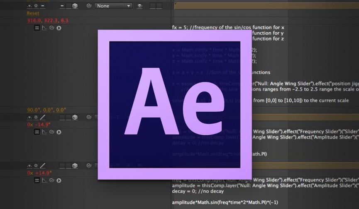Image resolution: width=359 pixels, height=209 pixels.
Task: Toggle the 3D layer cube in None parent row
Action: coord(75,6)
